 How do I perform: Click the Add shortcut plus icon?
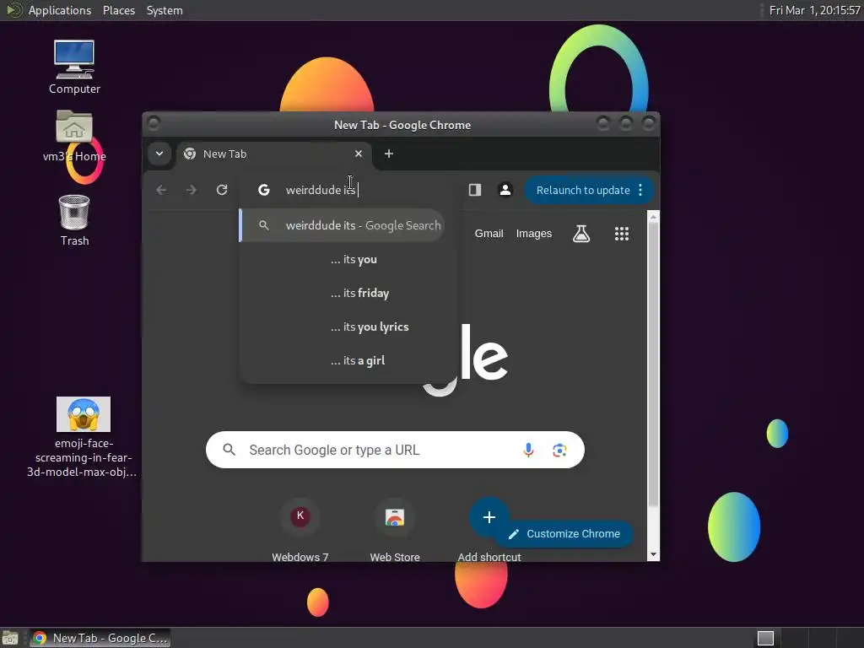pyautogui.click(x=489, y=517)
